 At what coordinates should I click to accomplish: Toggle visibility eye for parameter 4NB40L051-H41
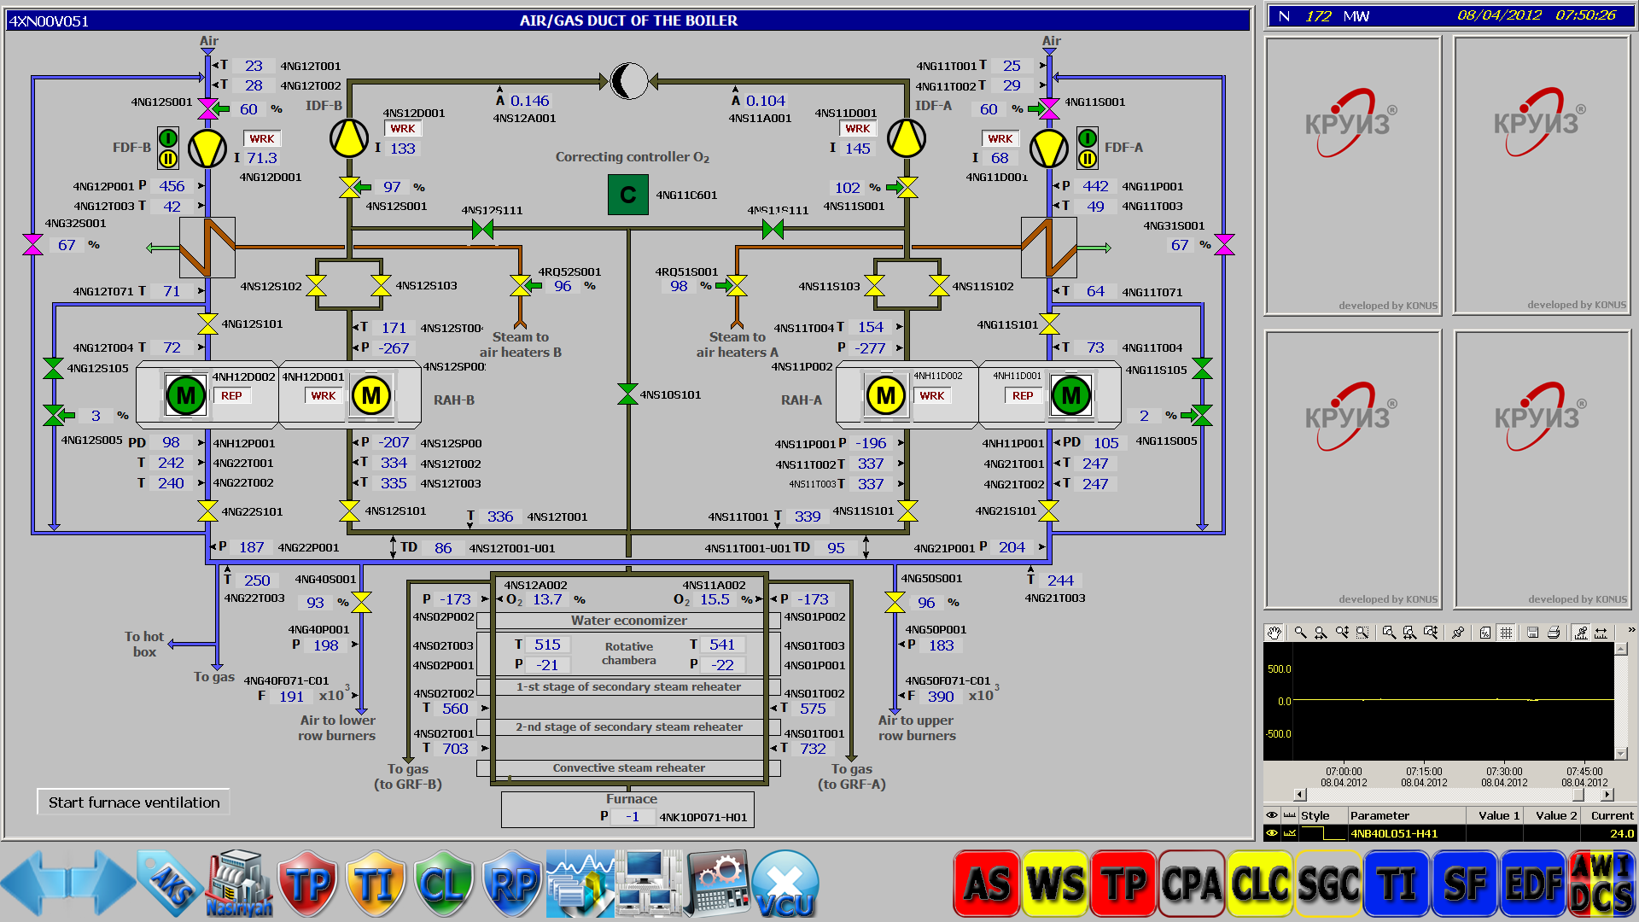tap(1272, 833)
